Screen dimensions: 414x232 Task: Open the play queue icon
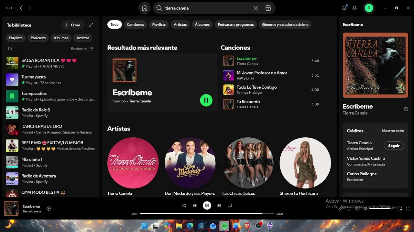[x=349, y=208]
